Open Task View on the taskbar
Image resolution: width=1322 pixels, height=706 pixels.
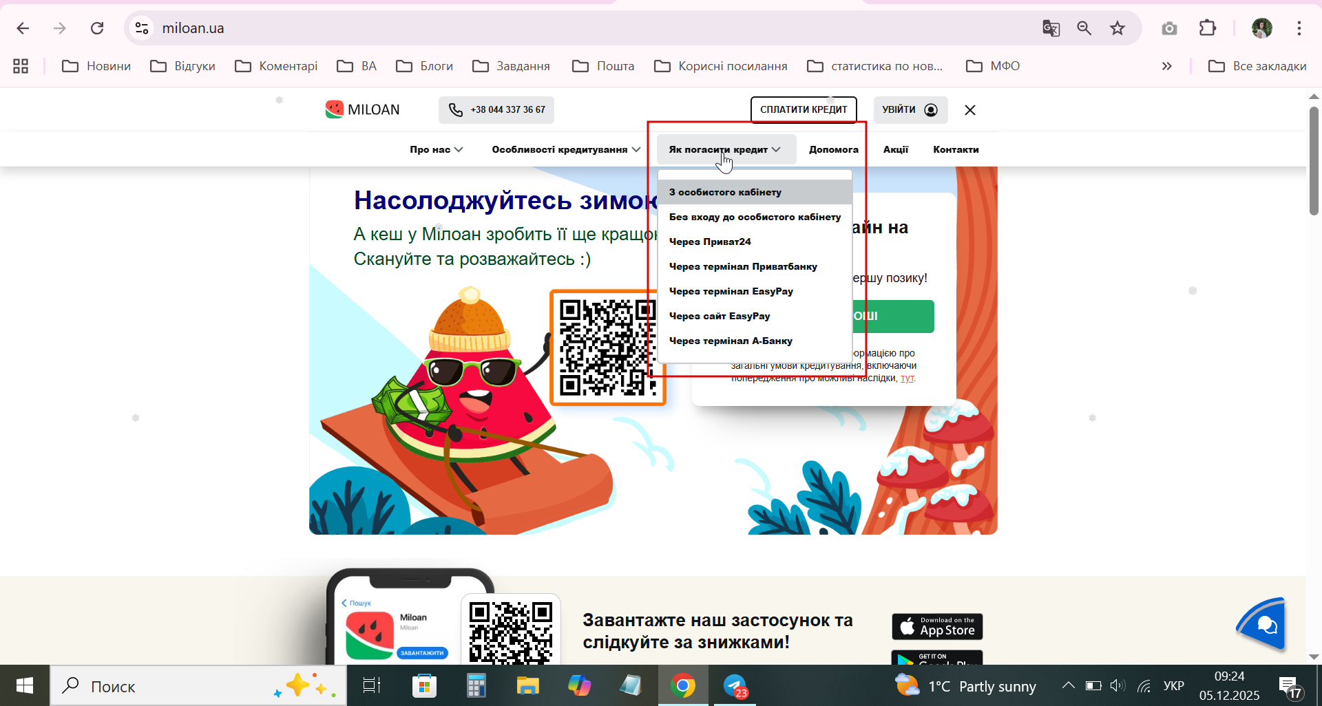[x=372, y=685]
